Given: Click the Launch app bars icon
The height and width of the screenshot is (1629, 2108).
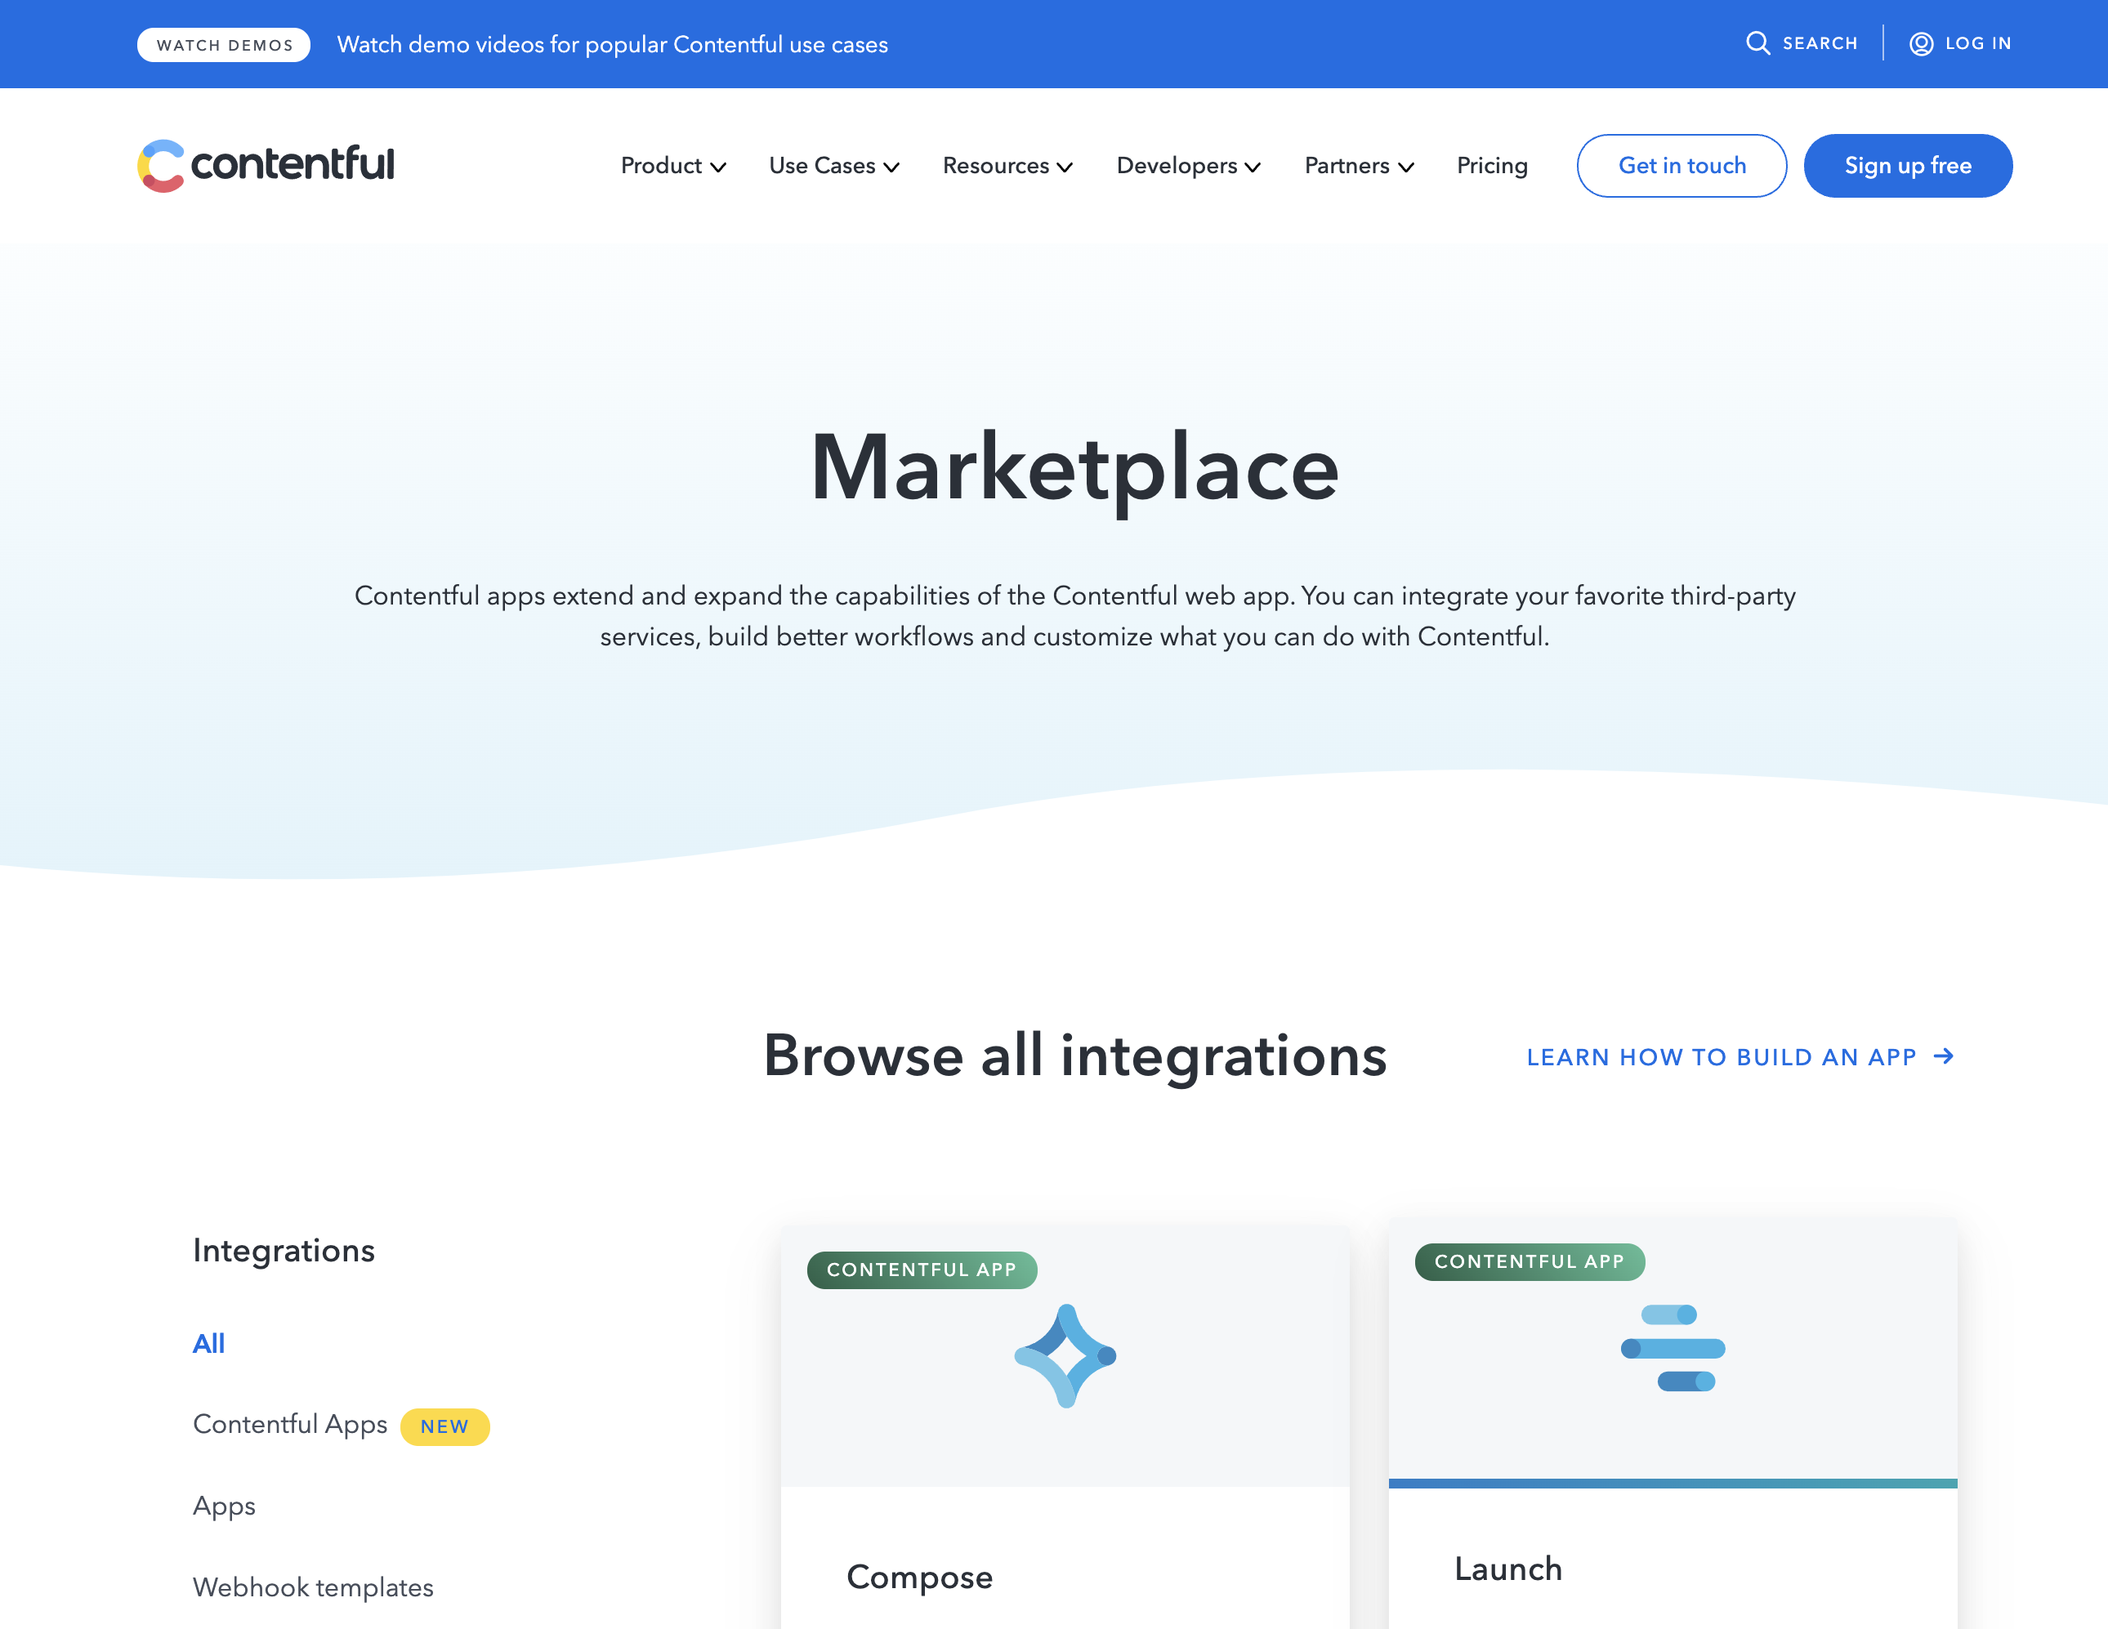Looking at the screenshot, I should click(1673, 1348).
